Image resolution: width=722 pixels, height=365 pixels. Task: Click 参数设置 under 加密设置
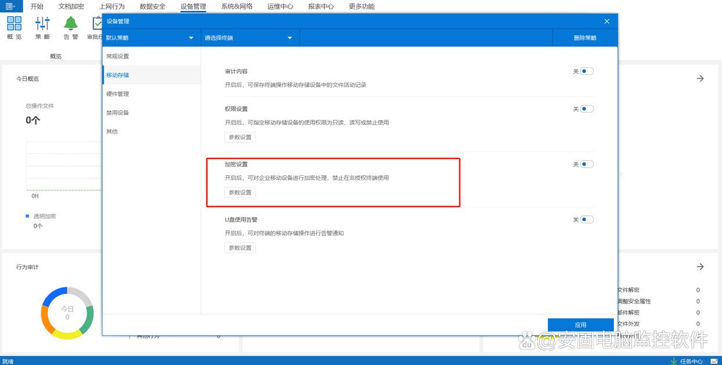(x=240, y=193)
